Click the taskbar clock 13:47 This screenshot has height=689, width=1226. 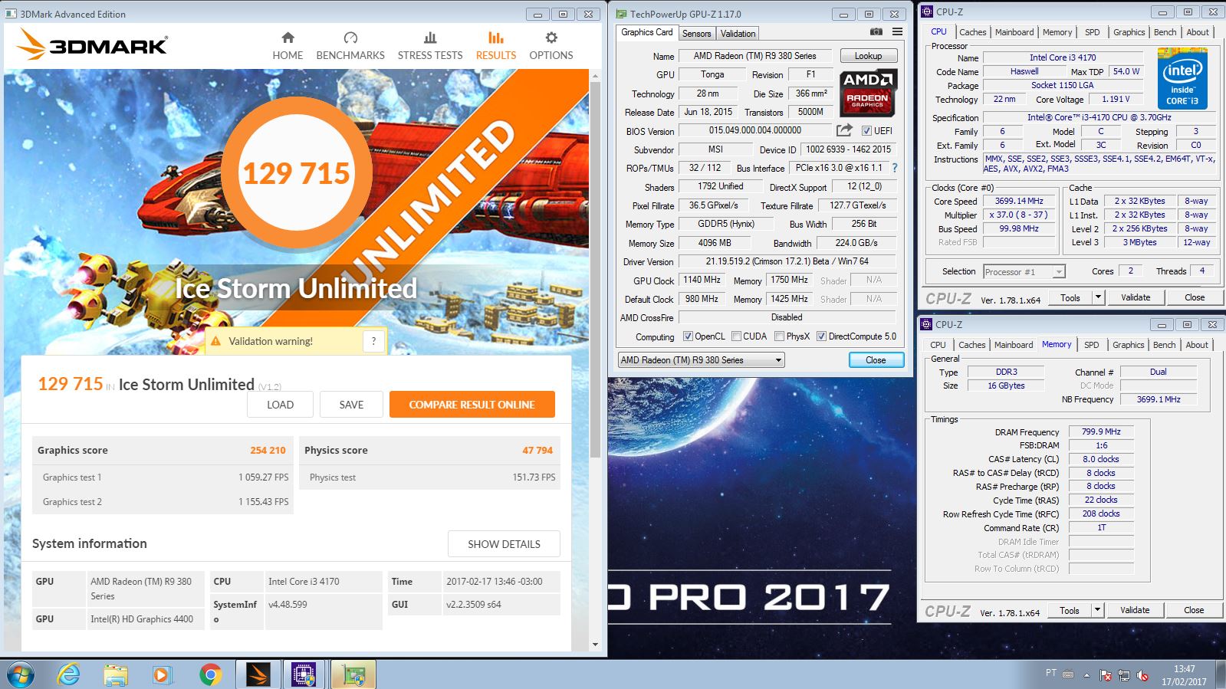tap(1184, 669)
